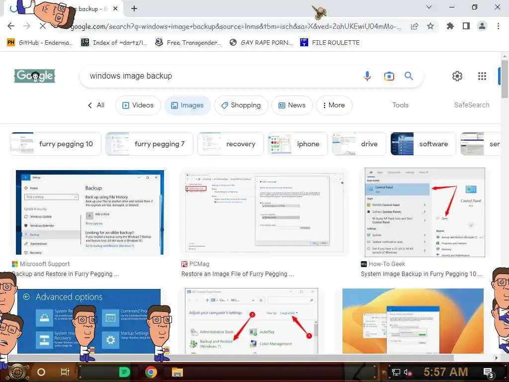This screenshot has height=382, width=509.
Task: Click the muted volume tray icon
Action: tap(408, 372)
